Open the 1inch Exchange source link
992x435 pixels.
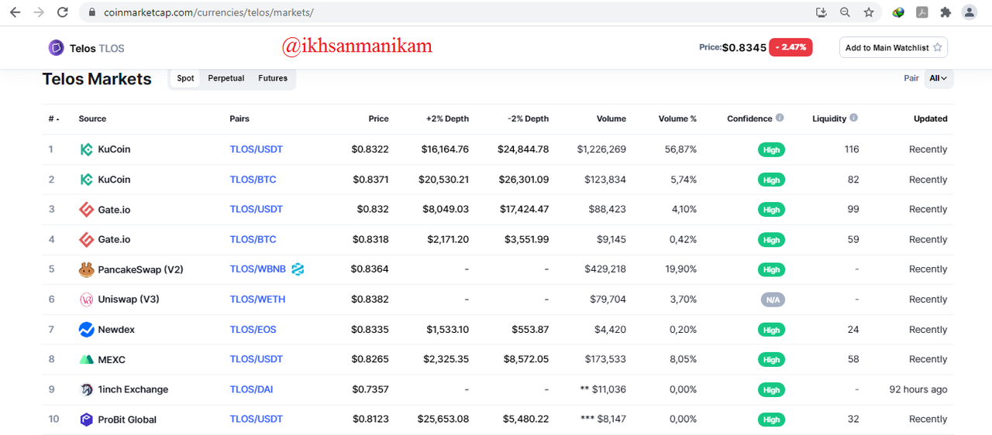[x=133, y=389]
